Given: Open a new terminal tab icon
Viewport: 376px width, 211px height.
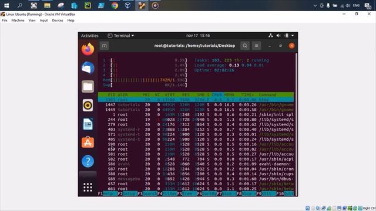Looking at the screenshot, I should point(105,46).
